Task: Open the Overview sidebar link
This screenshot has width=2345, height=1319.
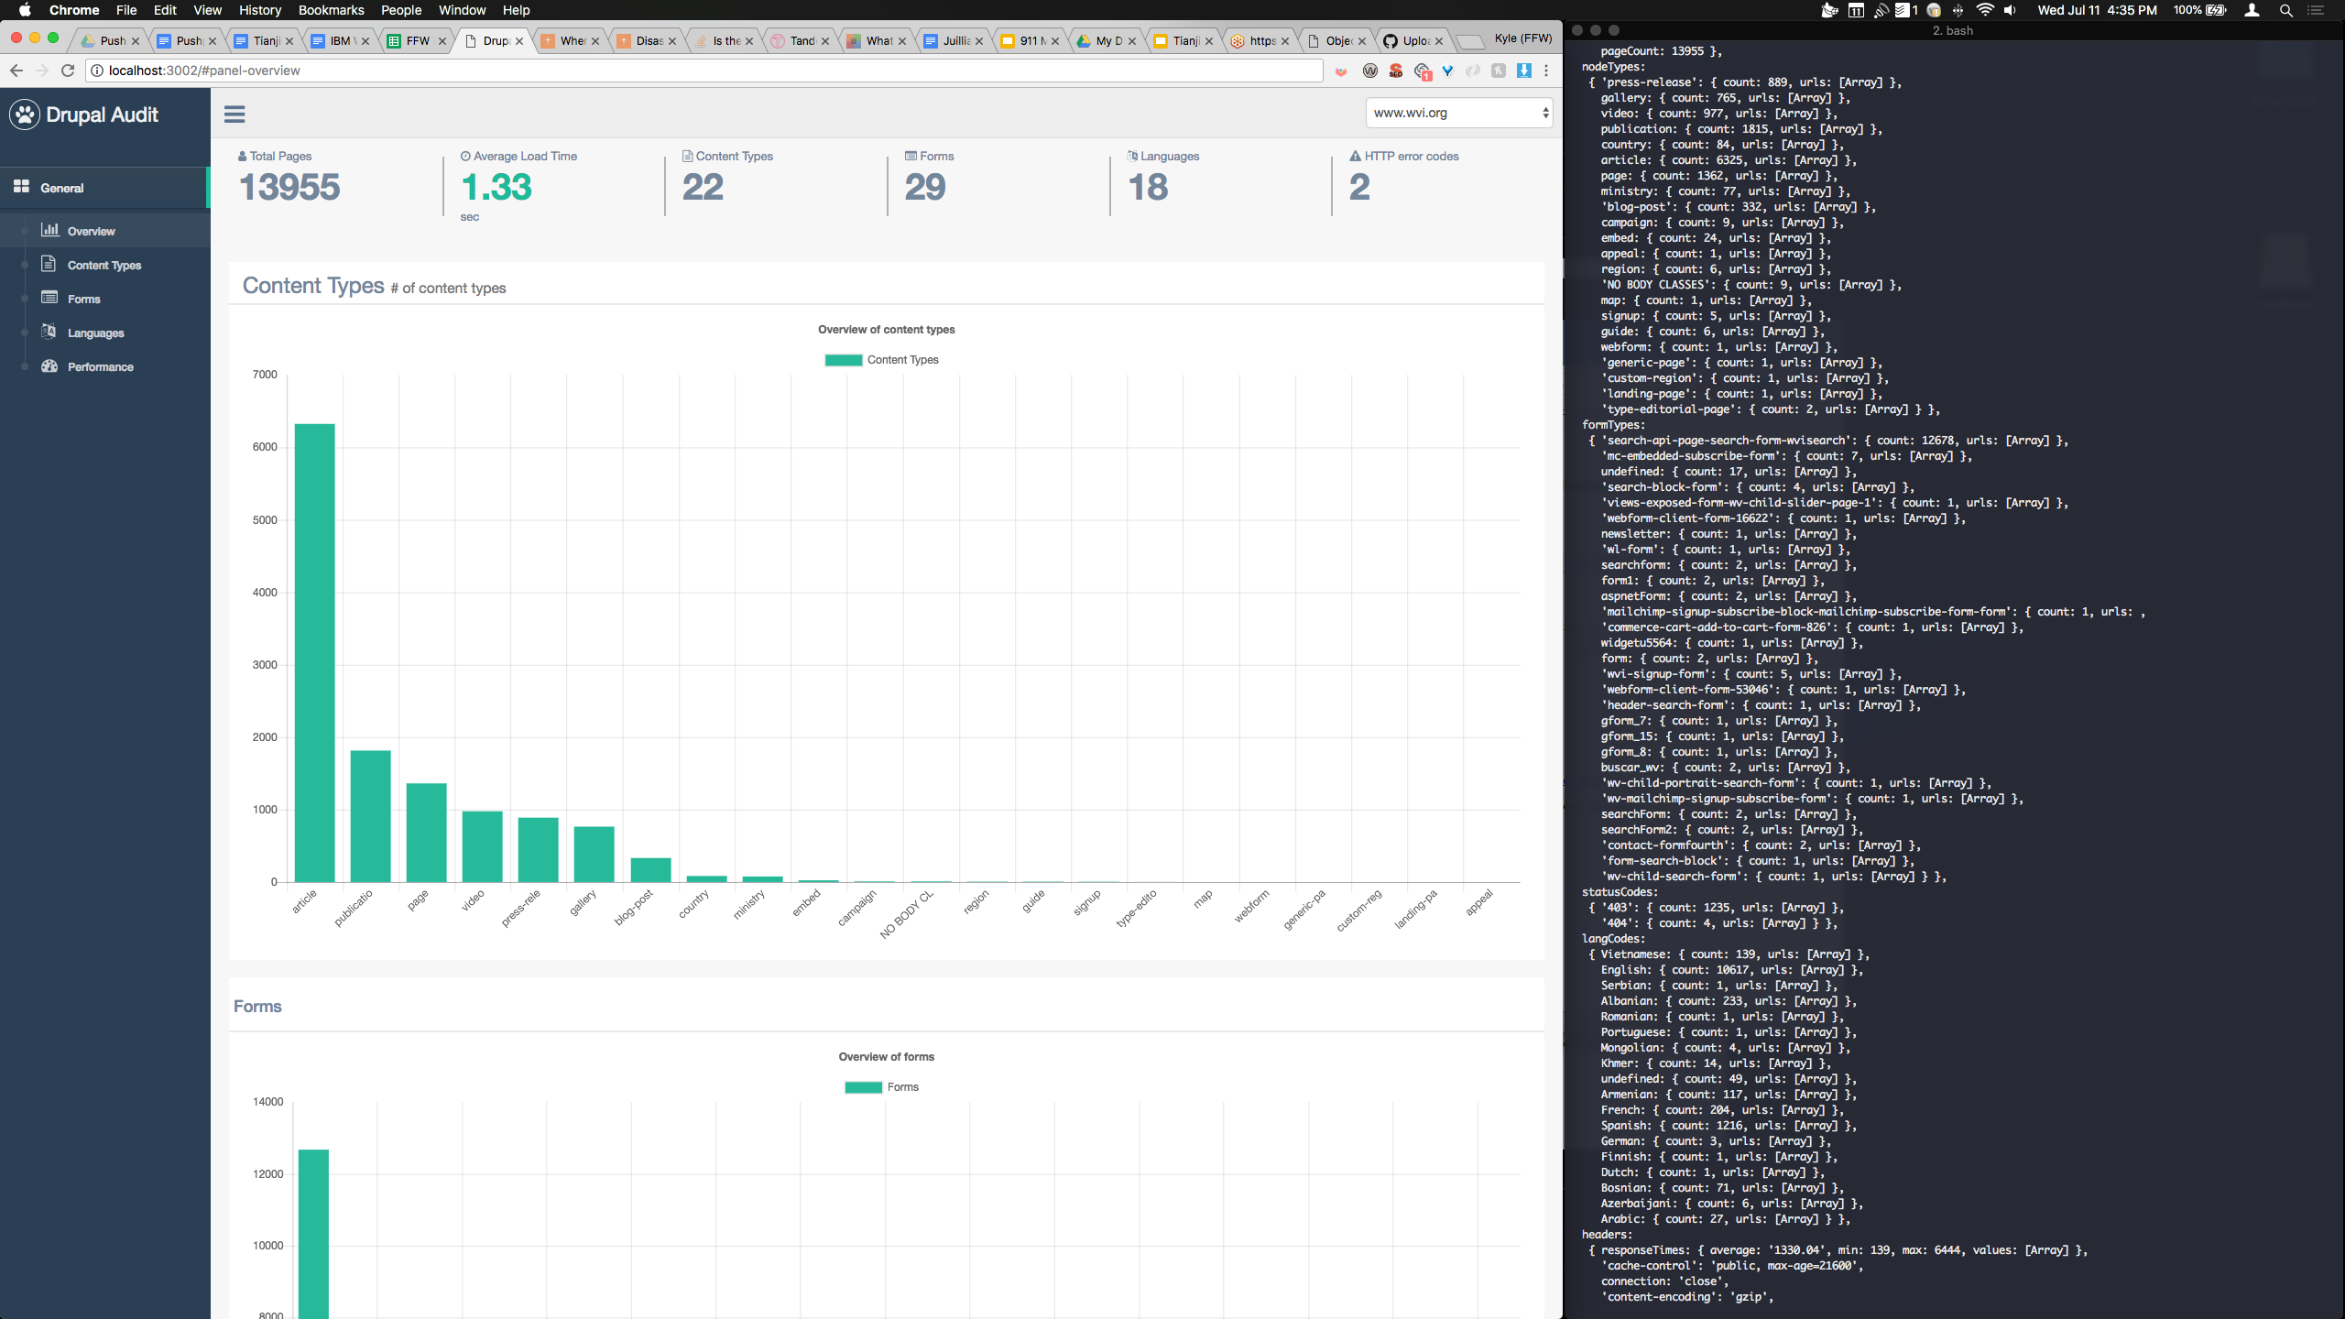Action: coord(92,232)
